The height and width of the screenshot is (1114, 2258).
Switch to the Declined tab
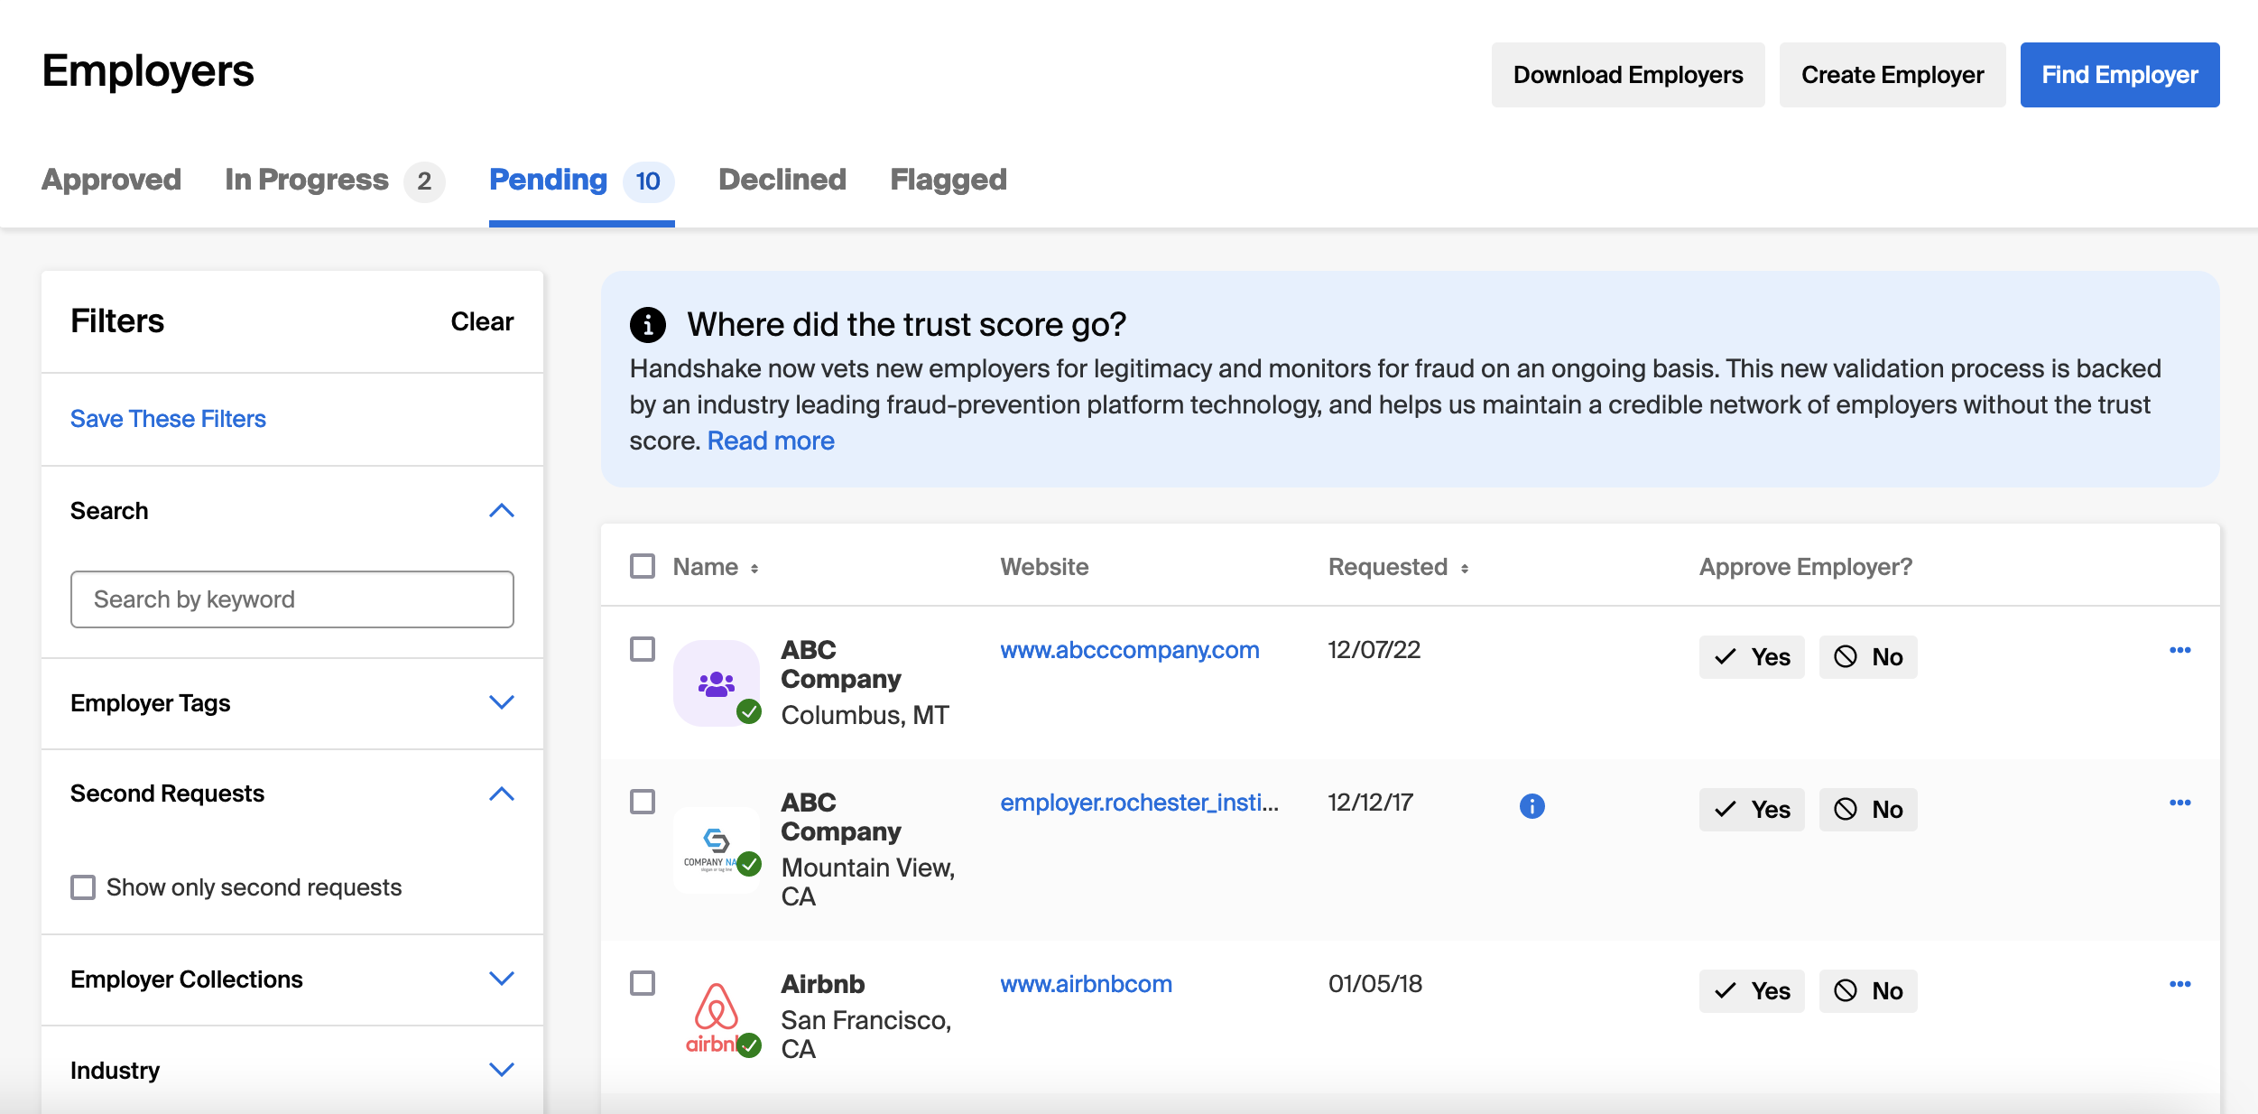point(782,180)
